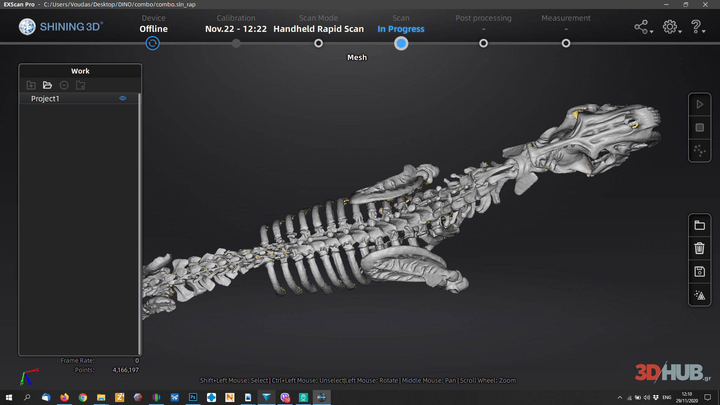Viewport: 720px width, 405px height.
Task: Open an existing project in the Work panel
Action: tap(47, 85)
